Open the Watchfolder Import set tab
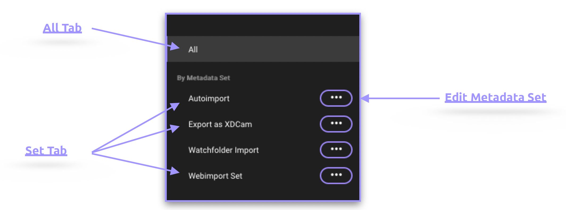Image resolution: width=566 pixels, height=210 pixels. 223,150
